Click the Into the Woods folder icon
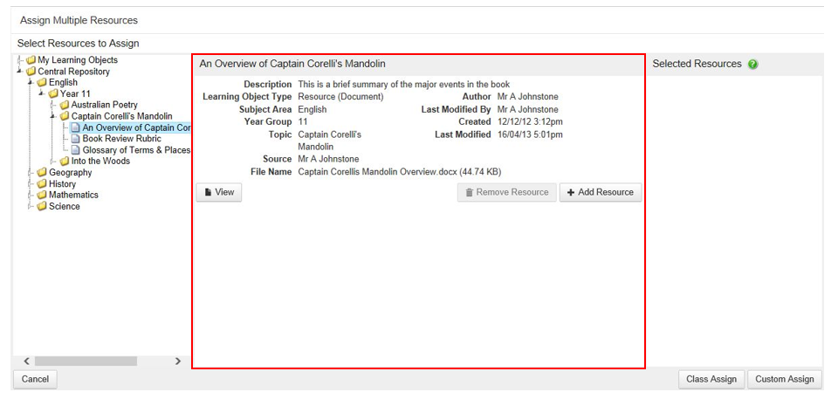 pos(65,162)
